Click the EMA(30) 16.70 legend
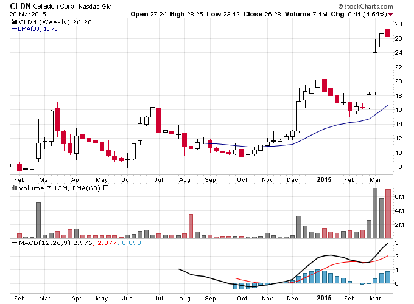The image size is (414, 304). [38, 29]
